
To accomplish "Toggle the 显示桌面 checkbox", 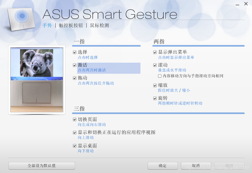I will coord(75,146).
